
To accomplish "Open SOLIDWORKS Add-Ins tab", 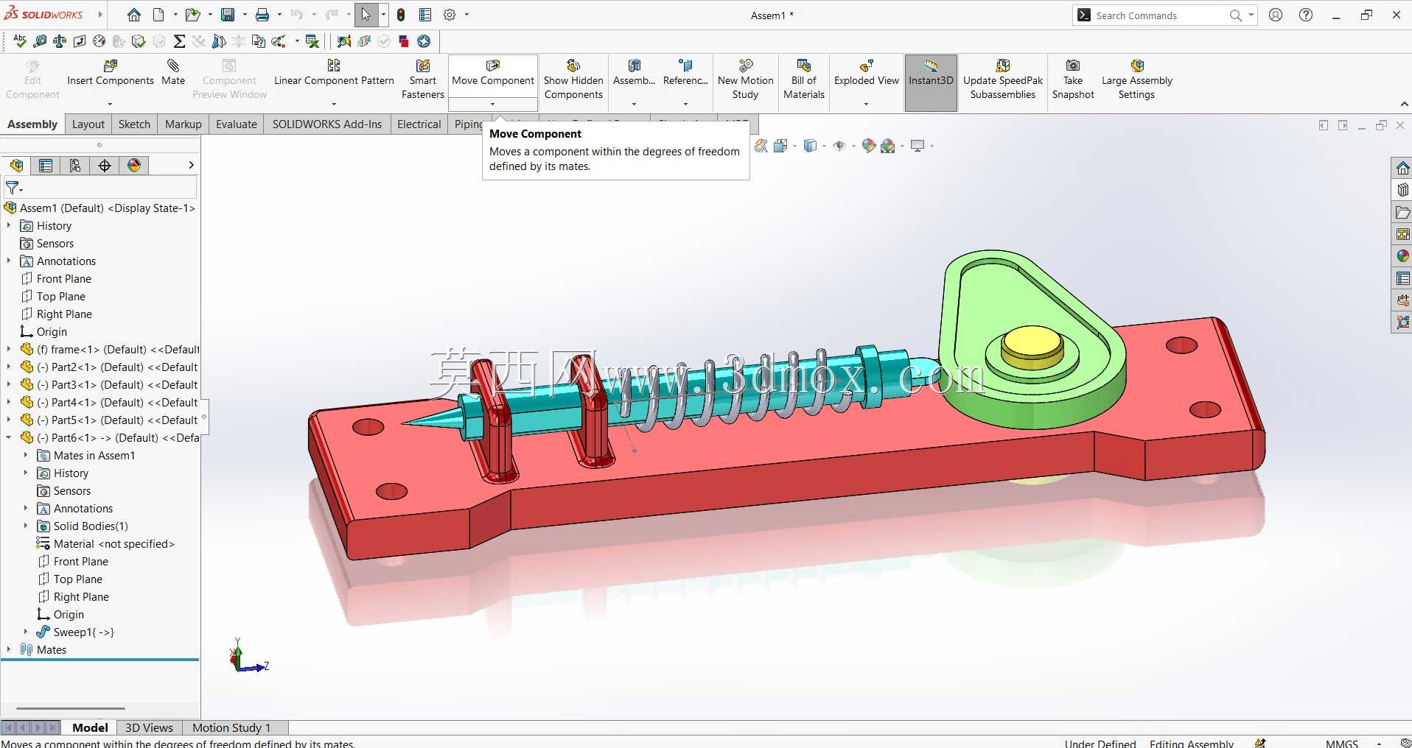I will (x=327, y=124).
